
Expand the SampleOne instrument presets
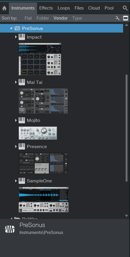[x=16, y=181]
